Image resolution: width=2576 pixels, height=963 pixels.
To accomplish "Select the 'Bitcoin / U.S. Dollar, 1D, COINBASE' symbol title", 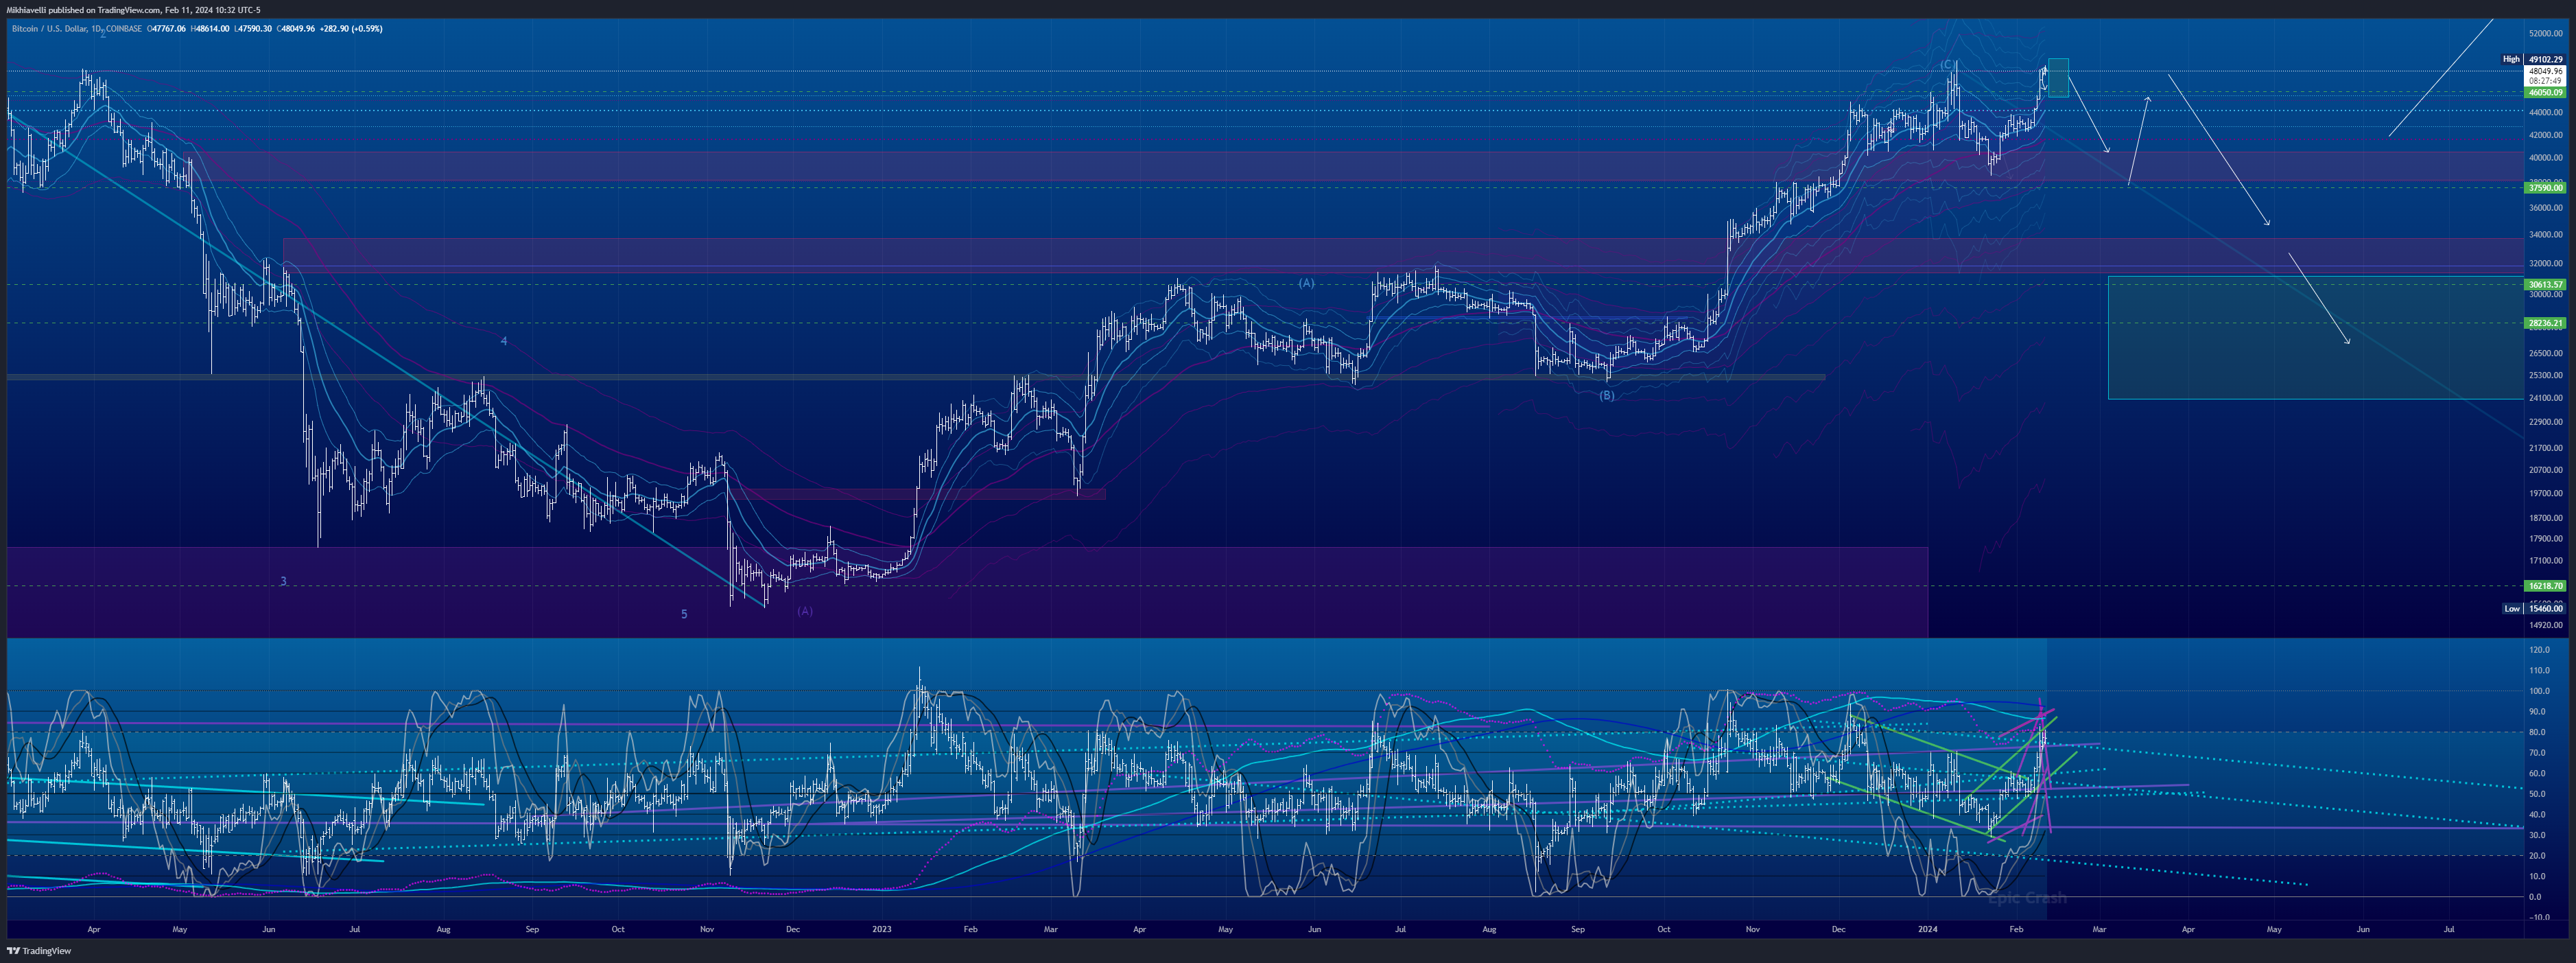I will pyautogui.click(x=76, y=29).
